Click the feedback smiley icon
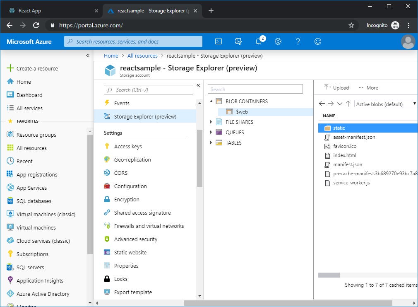 pos(318,41)
